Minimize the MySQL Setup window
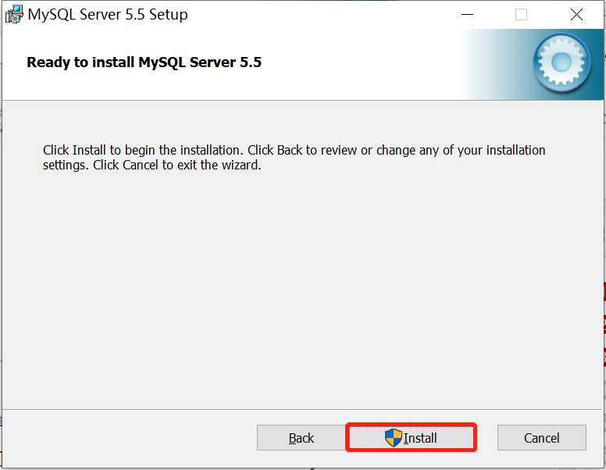 click(467, 14)
